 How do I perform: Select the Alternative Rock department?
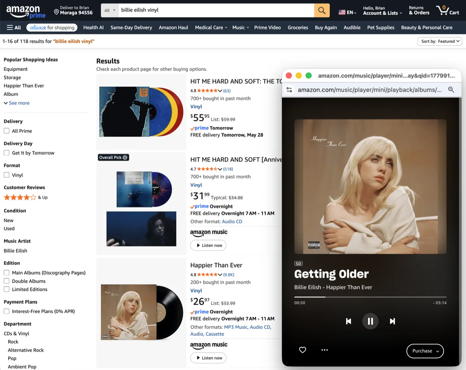coord(26,350)
